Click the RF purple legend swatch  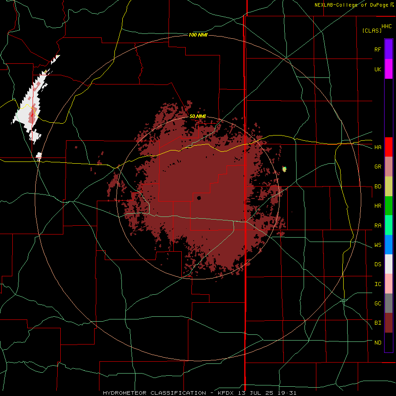[389, 49]
